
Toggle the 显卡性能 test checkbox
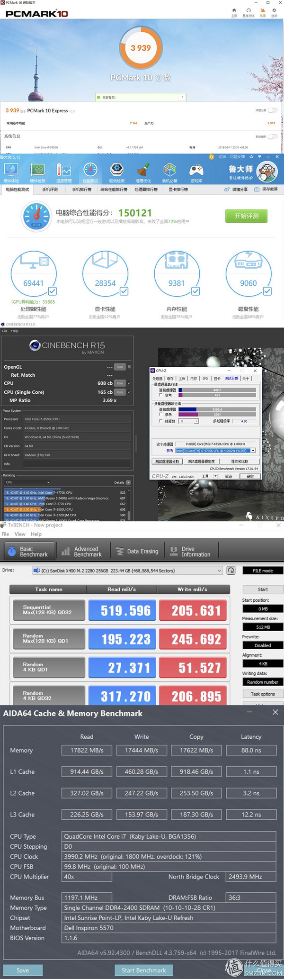(x=124, y=291)
